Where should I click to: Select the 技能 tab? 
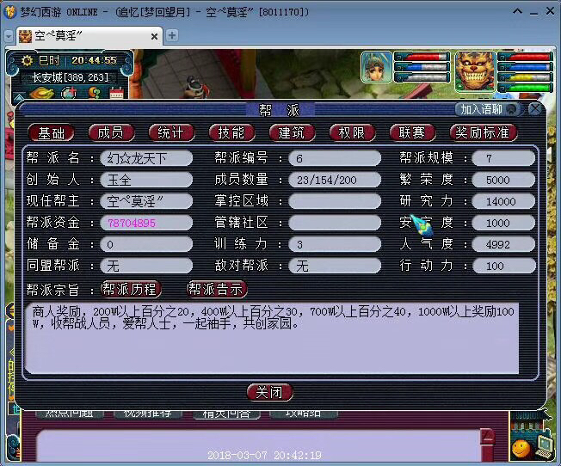tap(231, 132)
